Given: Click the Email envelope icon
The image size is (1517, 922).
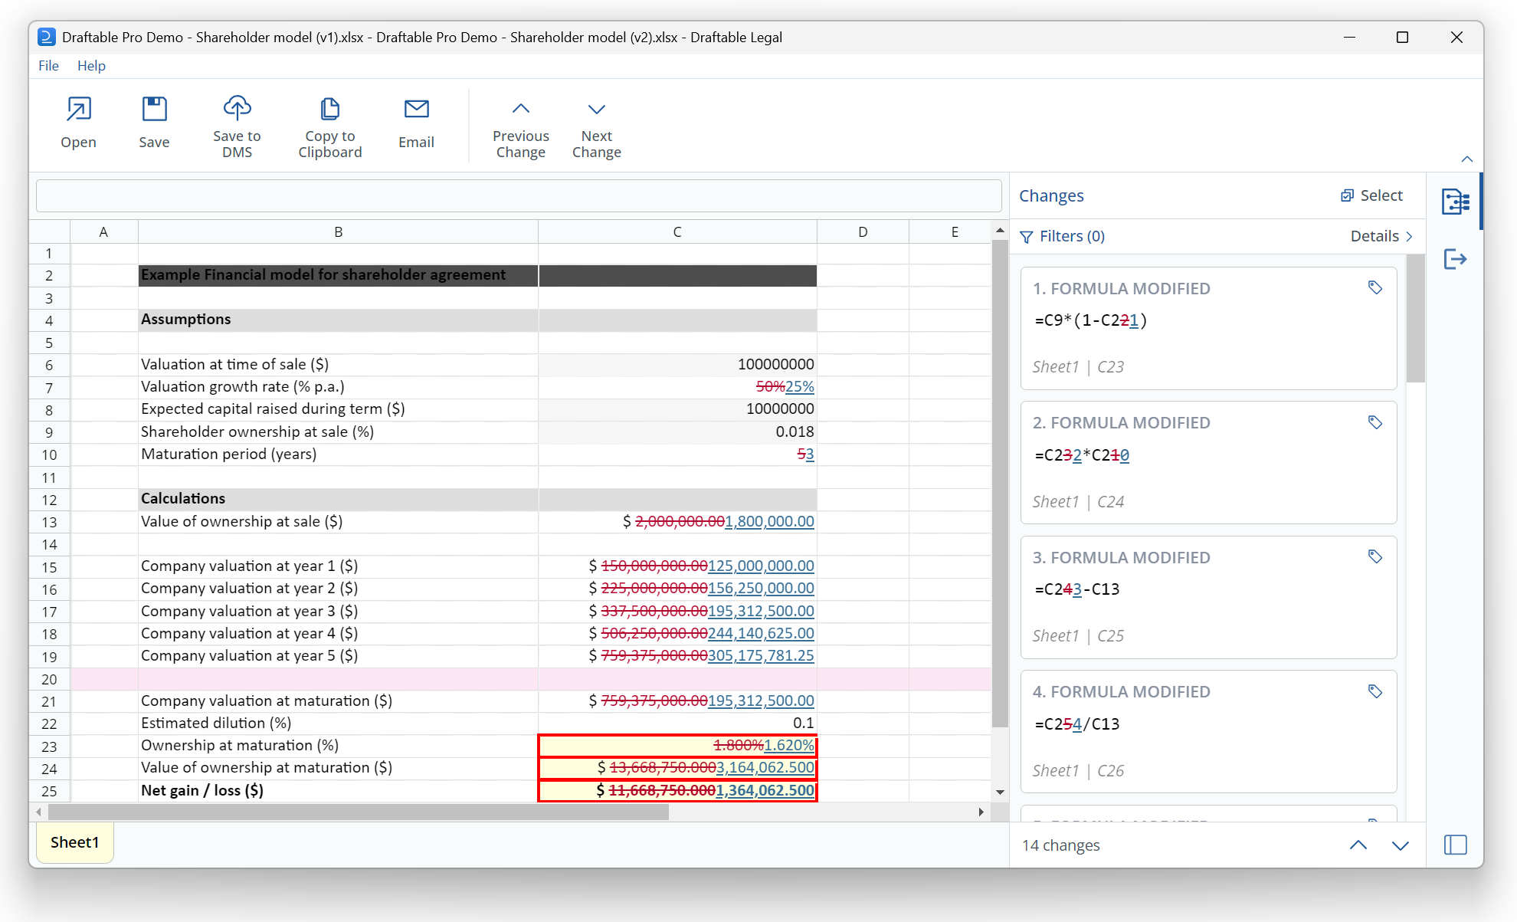Looking at the screenshot, I should [x=416, y=110].
